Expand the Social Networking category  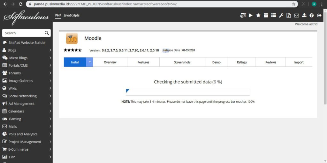(x=26, y=96)
